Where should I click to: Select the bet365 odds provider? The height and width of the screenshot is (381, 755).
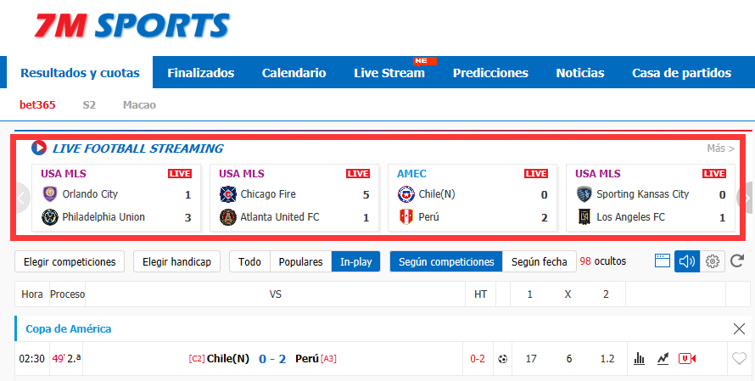pyautogui.click(x=37, y=104)
